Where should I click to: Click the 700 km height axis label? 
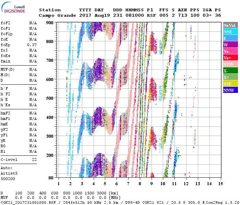50,60
